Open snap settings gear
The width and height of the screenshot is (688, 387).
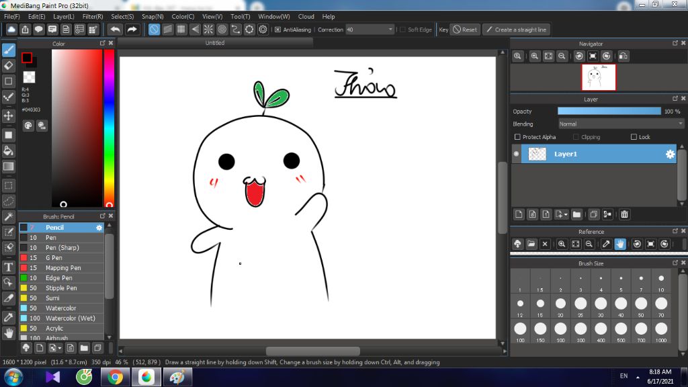click(263, 30)
